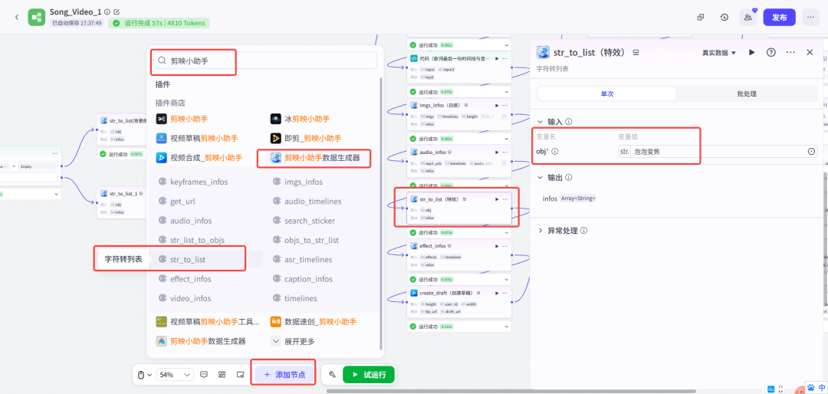Viewport: 828px width, 394px height.
Task: Click edit pencil icon beside Song_Video_1
Action: point(117,11)
